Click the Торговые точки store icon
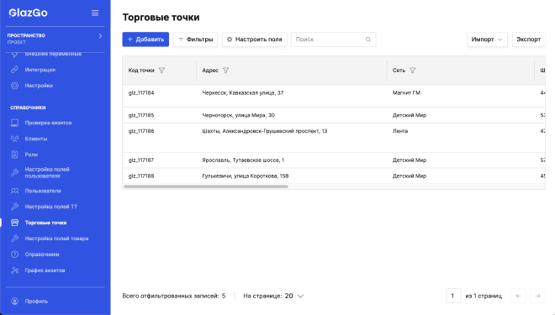 tap(14, 223)
